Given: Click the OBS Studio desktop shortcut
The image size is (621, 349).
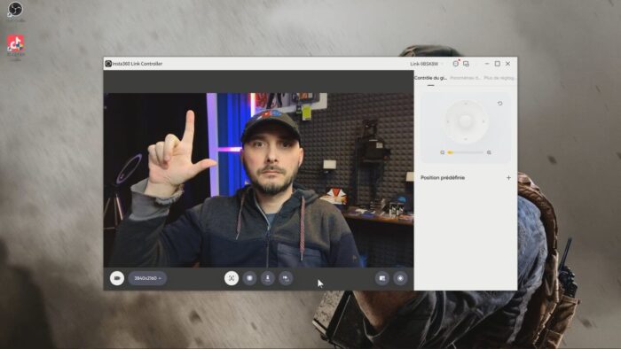Looking at the screenshot, I should 15,11.
